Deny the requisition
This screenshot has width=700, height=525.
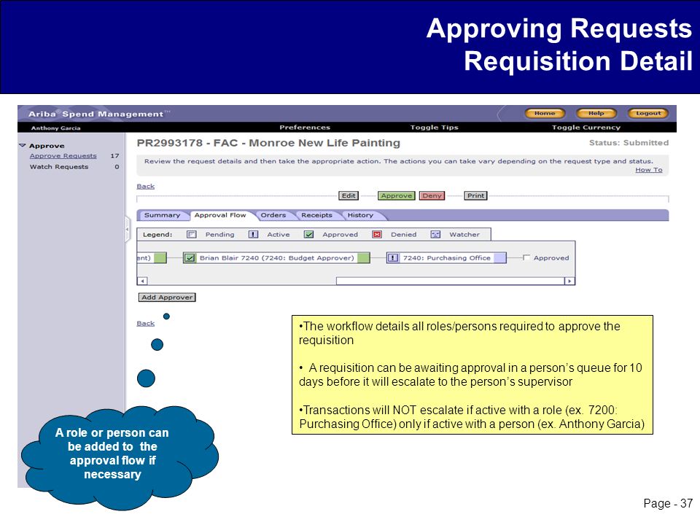[432, 195]
